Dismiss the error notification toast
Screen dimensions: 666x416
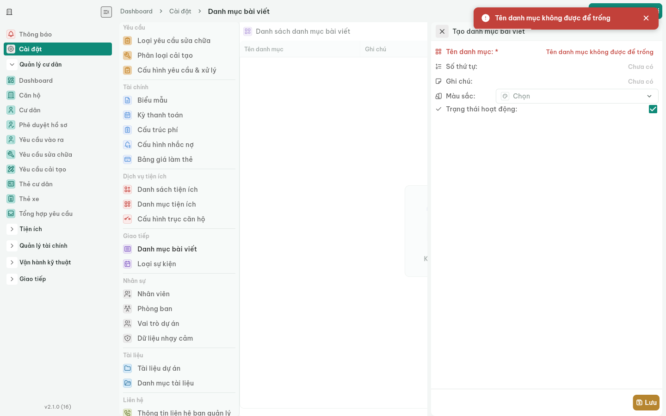646,18
